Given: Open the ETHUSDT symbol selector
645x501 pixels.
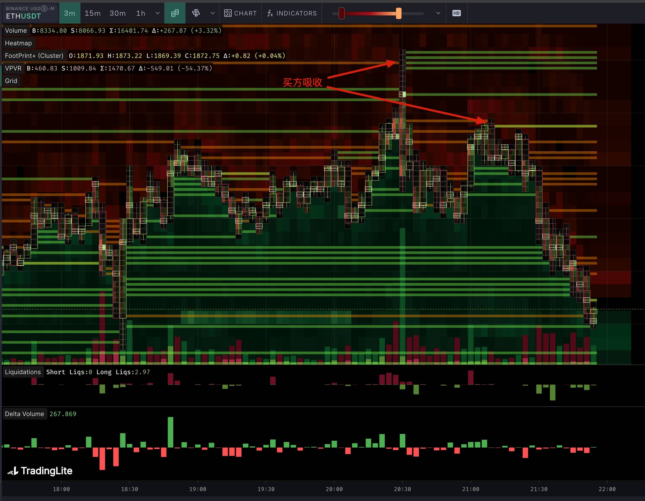Looking at the screenshot, I should 30,13.
